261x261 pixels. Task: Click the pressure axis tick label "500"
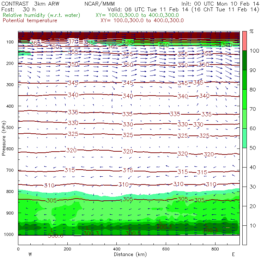[x=10, y=127]
